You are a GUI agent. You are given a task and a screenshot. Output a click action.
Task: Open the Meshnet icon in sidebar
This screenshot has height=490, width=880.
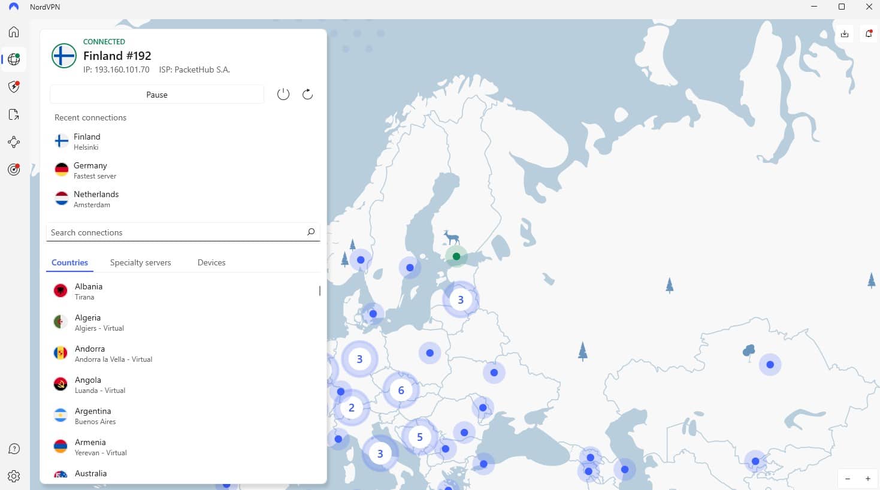[14, 142]
